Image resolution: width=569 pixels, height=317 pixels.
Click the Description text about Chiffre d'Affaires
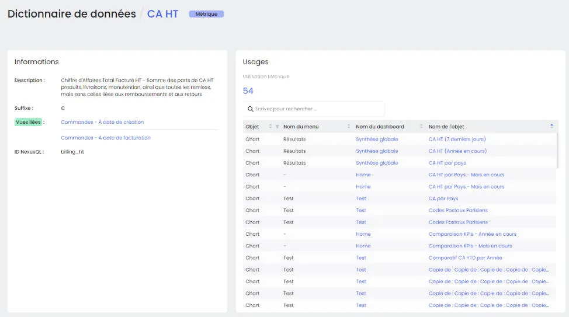(x=137, y=87)
